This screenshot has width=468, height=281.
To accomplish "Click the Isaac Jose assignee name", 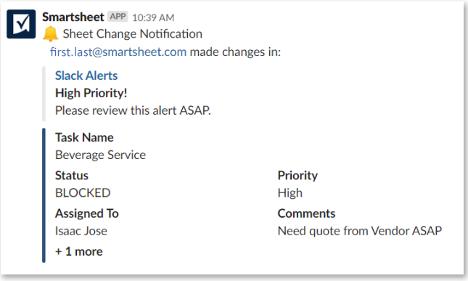I will (x=81, y=231).
